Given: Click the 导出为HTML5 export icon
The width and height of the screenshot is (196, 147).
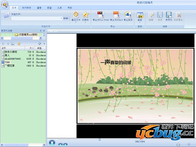Looking at the screenshot, I should point(116,15).
